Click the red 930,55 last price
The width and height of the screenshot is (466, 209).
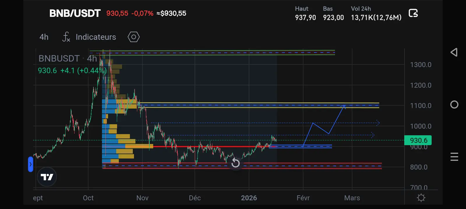tap(117, 13)
